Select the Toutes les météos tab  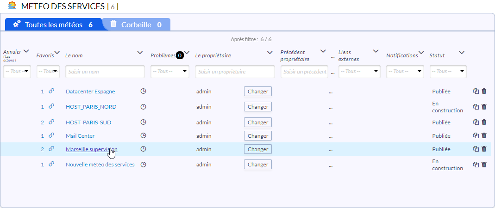tap(53, 24)
